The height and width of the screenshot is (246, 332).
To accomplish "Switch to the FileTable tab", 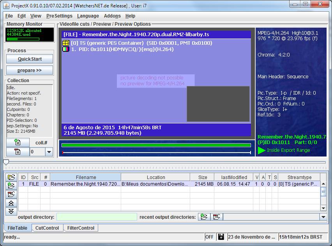I will point(18,228).
